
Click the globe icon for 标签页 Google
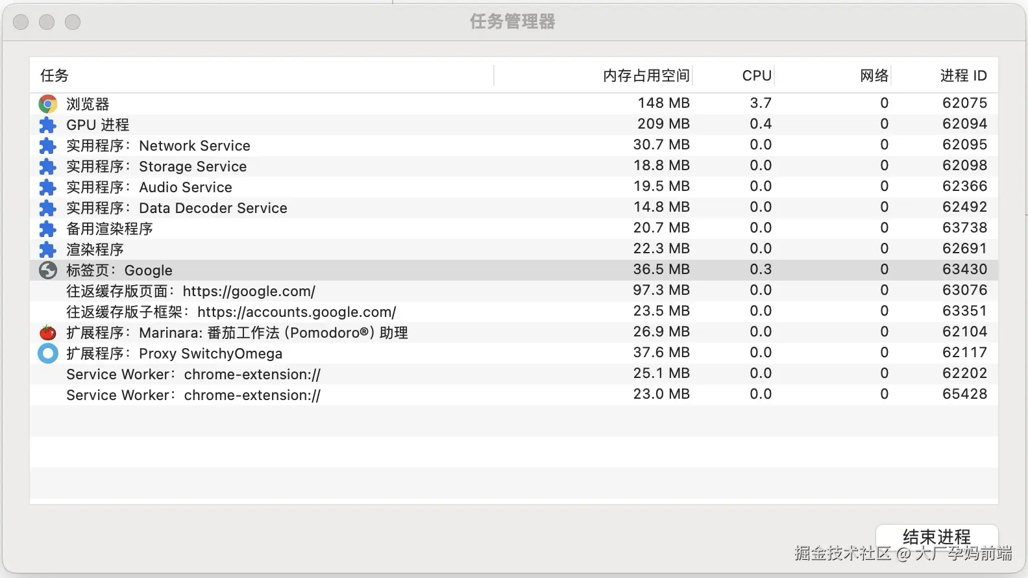(48, 270)
